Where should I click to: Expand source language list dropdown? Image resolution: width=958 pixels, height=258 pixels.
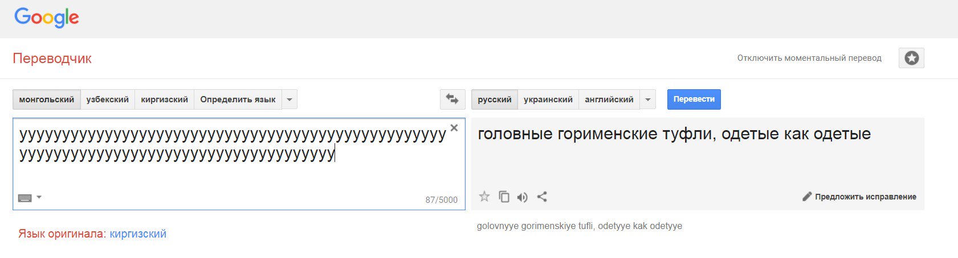click(290, 99)
